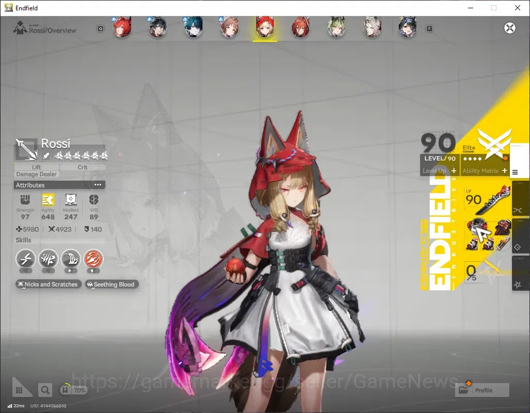Click the Q previous-operator key icon

(100, 29)
